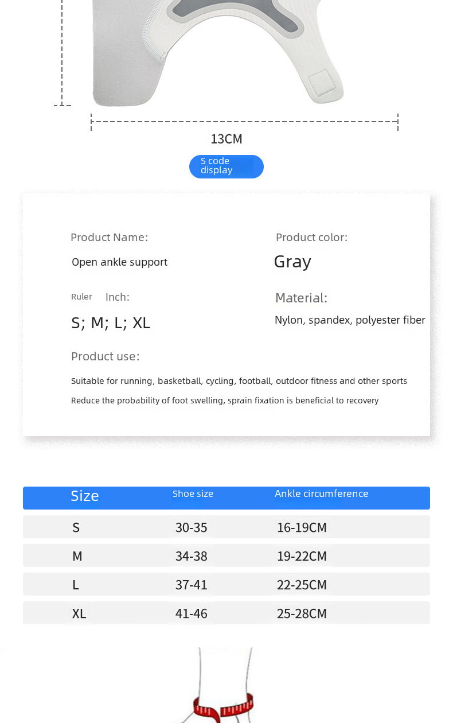Screen dimensions: 453x723
Task: Click the Suitable for running description line
Action: coord(239,381)
